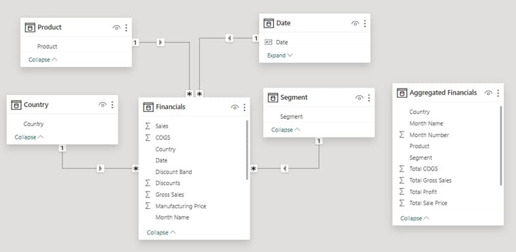Toggle visibility eye on Product table

[116, 28]
